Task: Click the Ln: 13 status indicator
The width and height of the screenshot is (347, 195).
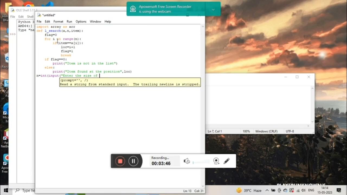Action: [x=188, y=191]
